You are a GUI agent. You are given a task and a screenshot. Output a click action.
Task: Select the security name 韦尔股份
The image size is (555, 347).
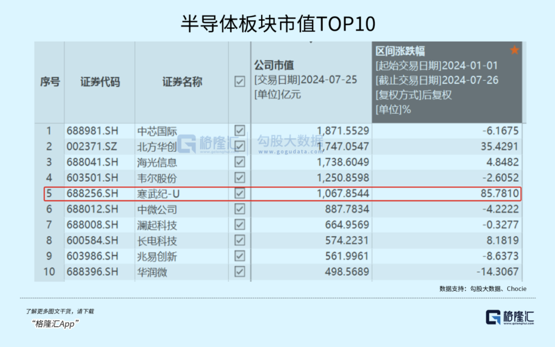pos(157,178)
